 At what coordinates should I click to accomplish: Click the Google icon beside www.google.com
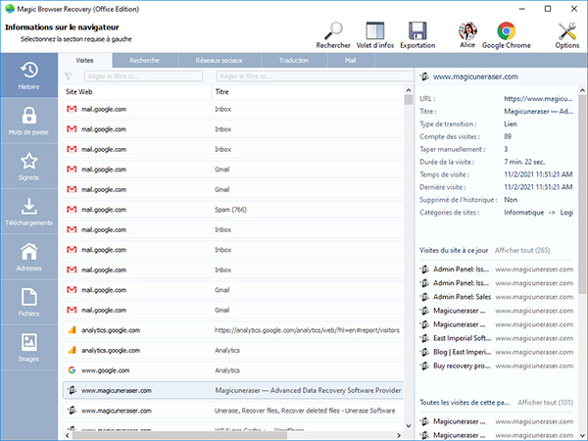(x=72, y=370)
